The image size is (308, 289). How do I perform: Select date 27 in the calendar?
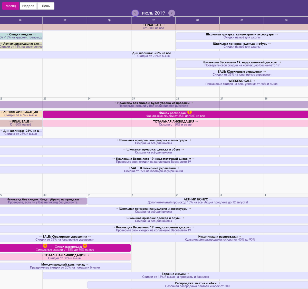(222, 99)
